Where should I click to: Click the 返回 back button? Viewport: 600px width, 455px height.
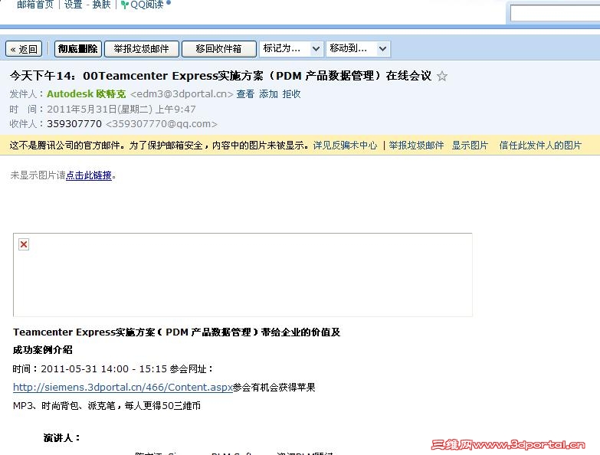click(24, 49)
